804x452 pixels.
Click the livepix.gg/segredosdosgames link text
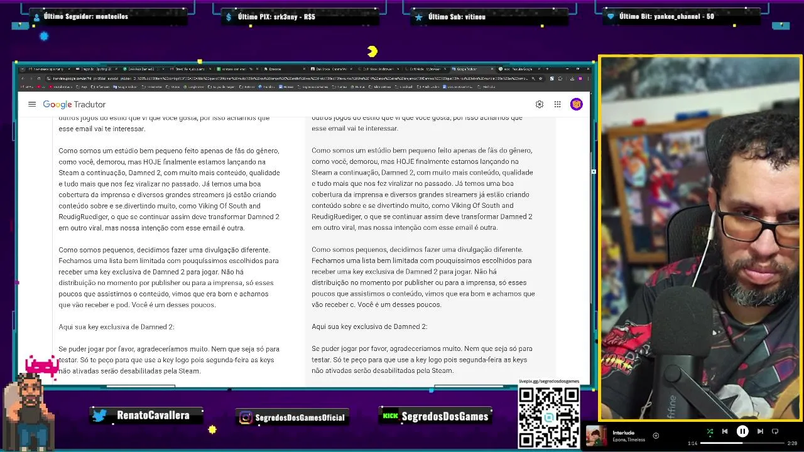pyautogui.click(x=548, y=381)
